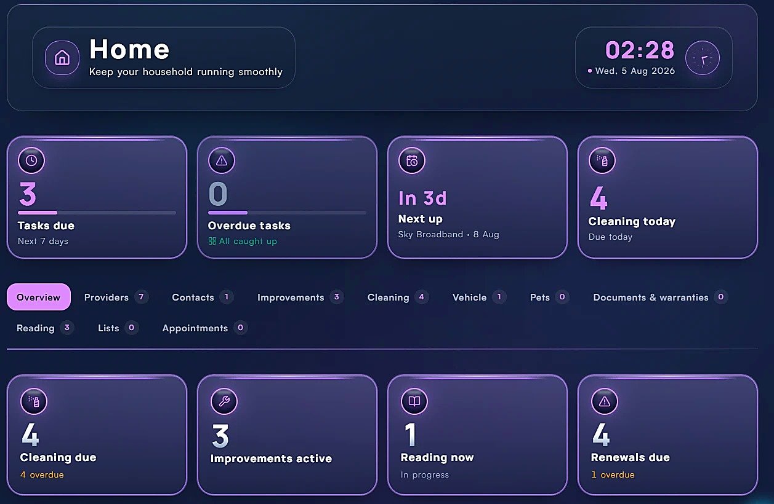Click the wrench icon on Improvements active card
This screenshot has width=774, height=504.
tap(224, 401)
